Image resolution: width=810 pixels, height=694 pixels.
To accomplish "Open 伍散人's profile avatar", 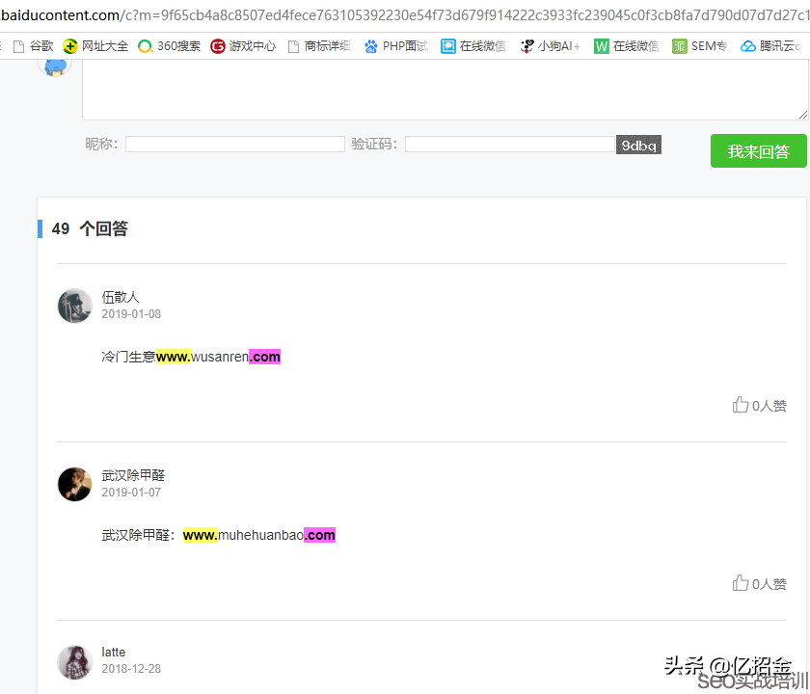I will [74, 306].
